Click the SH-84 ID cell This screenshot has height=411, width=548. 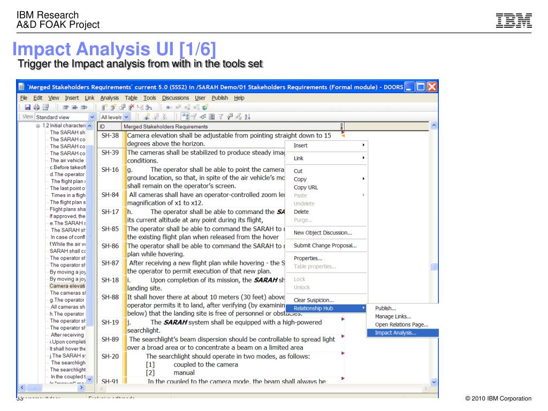pyautogui.click(x=110, y=195)
